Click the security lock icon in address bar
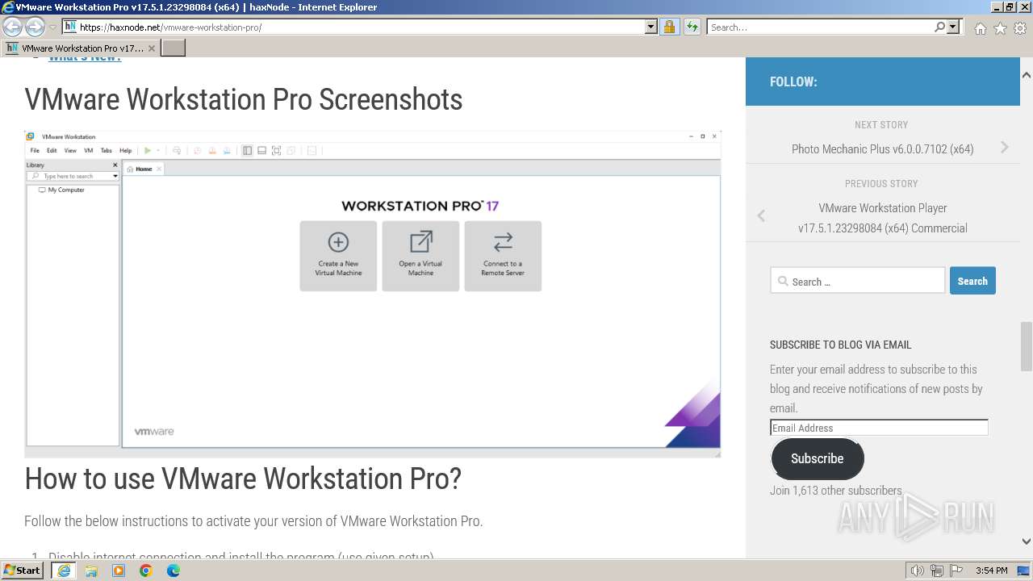This screenshot has height=581, width=1033. tap(669, 27)
